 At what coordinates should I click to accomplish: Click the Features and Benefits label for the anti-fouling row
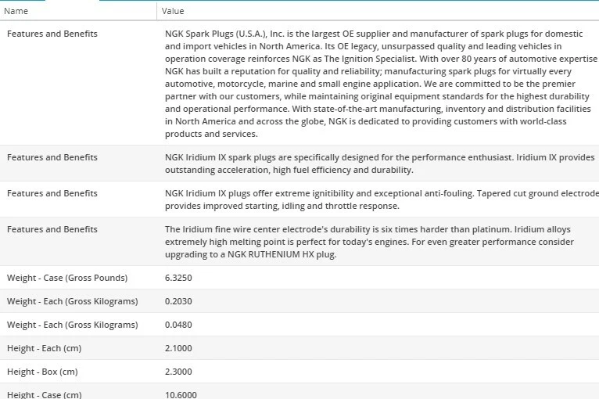click(52, 193)
